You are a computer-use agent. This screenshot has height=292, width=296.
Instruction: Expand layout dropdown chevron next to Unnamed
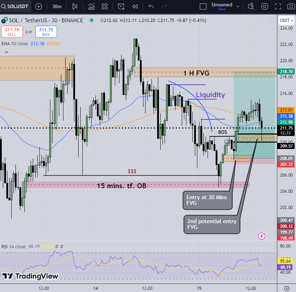click(x=238, y=6)
